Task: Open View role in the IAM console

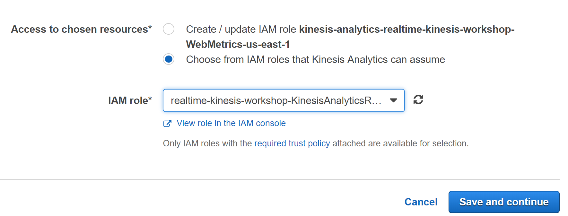Action: (231, 123)
